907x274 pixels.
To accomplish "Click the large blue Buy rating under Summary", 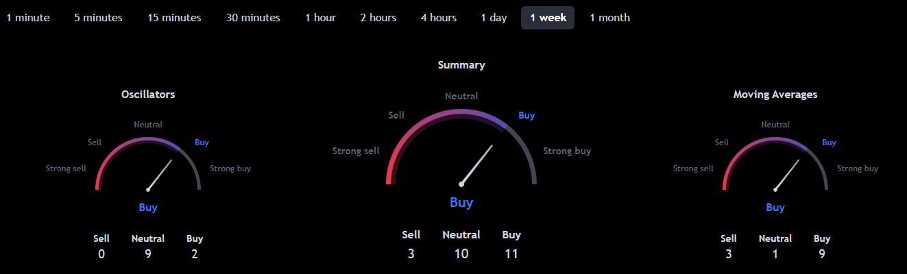I will coord(461,202).
